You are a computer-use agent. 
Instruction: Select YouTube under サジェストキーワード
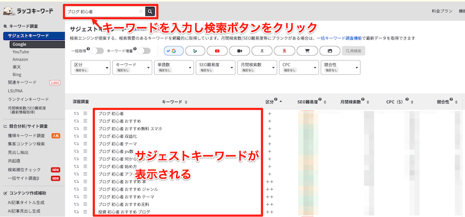pyautogui.click(x=21, y=52)
